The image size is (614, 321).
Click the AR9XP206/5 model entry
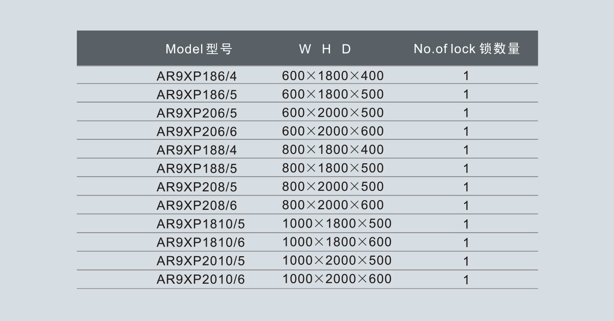point(197,113)
